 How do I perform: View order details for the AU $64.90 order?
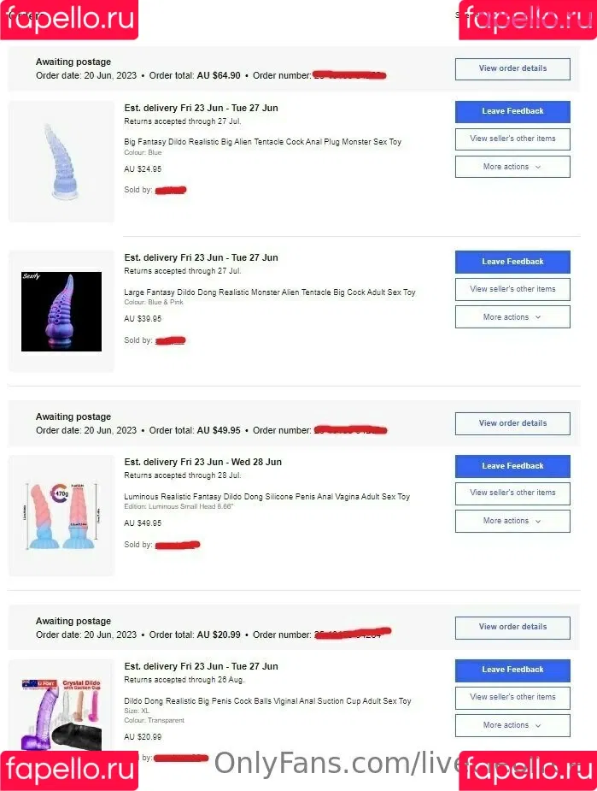[x=512, y=68]
